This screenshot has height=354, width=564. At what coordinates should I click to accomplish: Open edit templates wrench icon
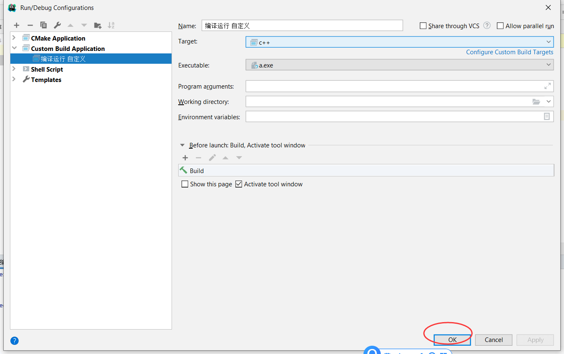coord(57,25)
